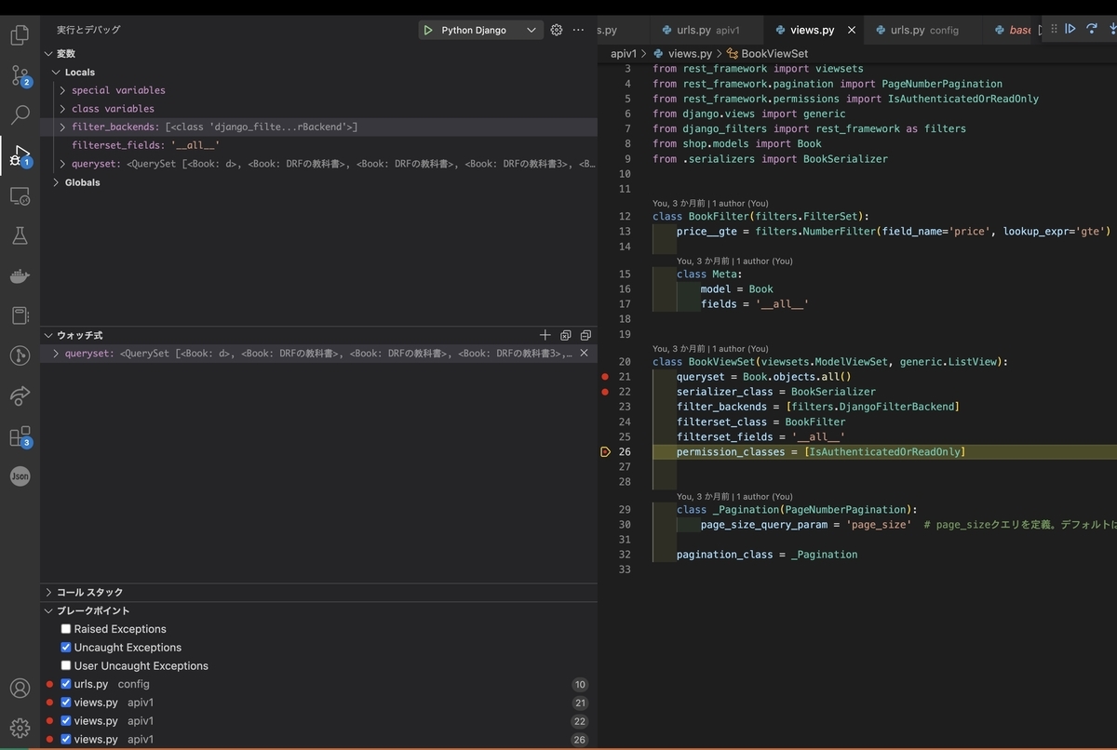Screen dimensions: 1117x750
Task: Open the Extensions view icon
Action: (20, 436)
